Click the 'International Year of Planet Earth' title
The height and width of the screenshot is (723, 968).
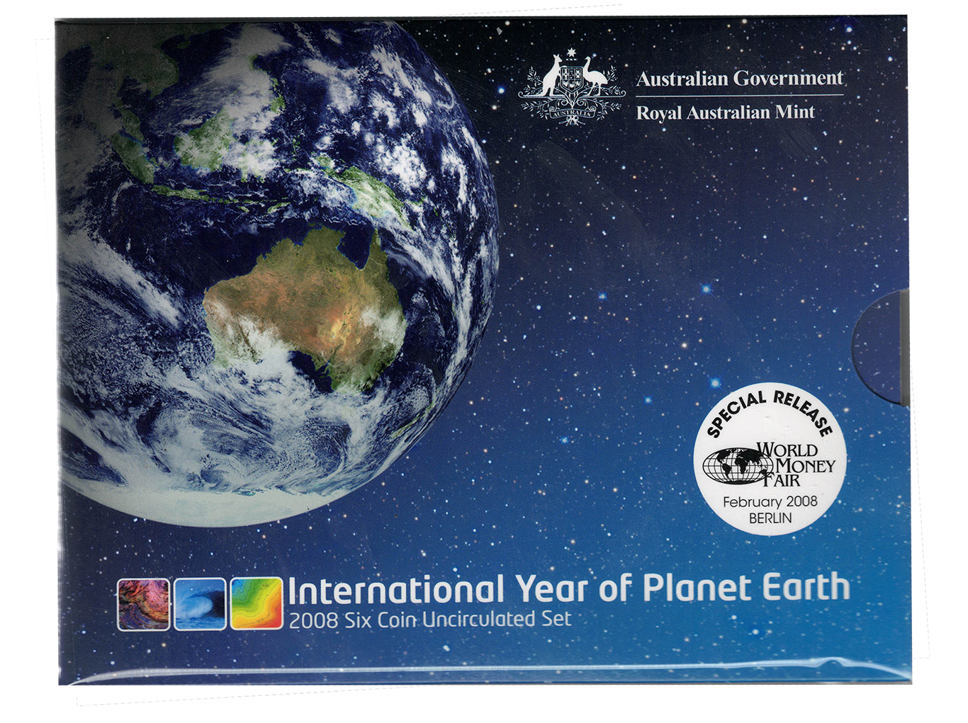point(567,588)
